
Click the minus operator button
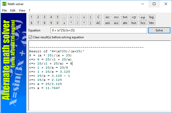(77, 17)
